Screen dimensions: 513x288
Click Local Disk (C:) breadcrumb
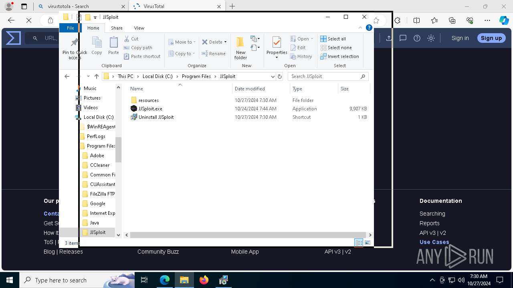click(158, 76)
